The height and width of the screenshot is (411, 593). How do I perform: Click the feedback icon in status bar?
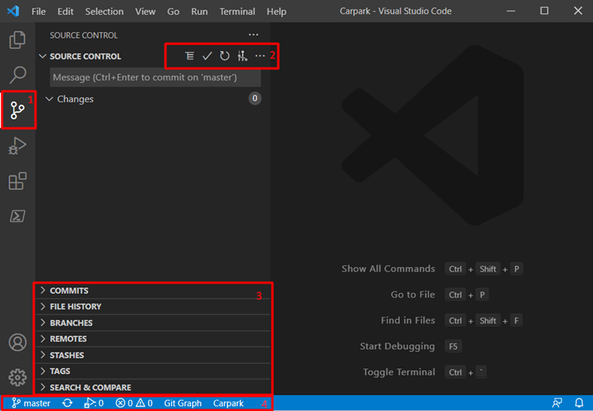pyautogui.click(x=557, y=403)
